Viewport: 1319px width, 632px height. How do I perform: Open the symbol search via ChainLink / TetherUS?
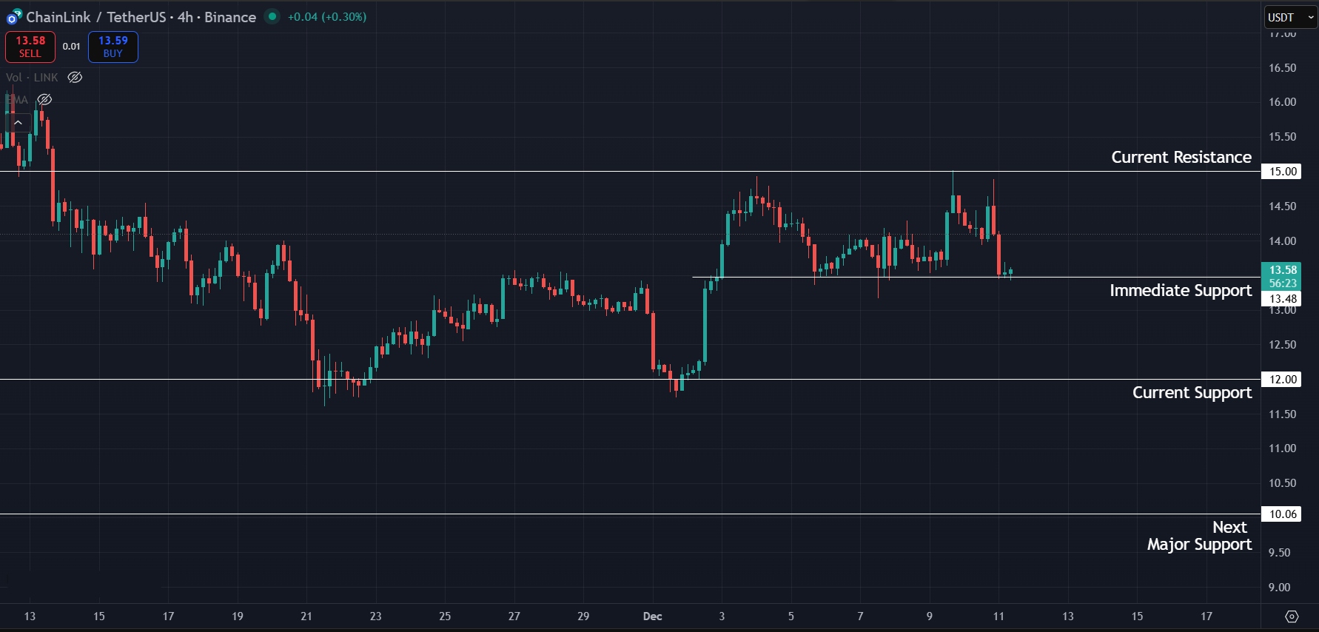(96, 16)
